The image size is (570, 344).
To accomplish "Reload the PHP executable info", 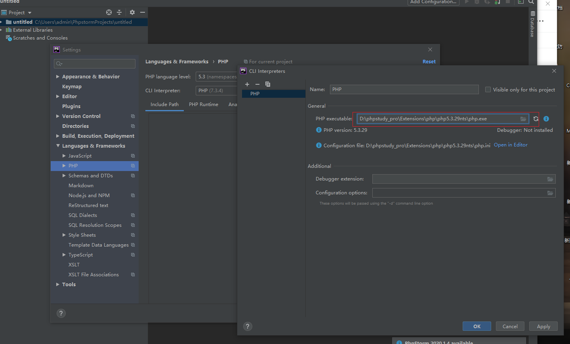I will (536, 119).
